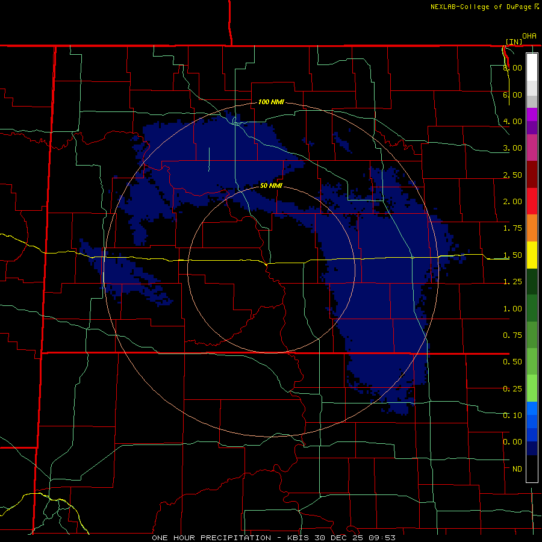
Task: Click the 0.75 legend value
Action: [x=512, y=335]
